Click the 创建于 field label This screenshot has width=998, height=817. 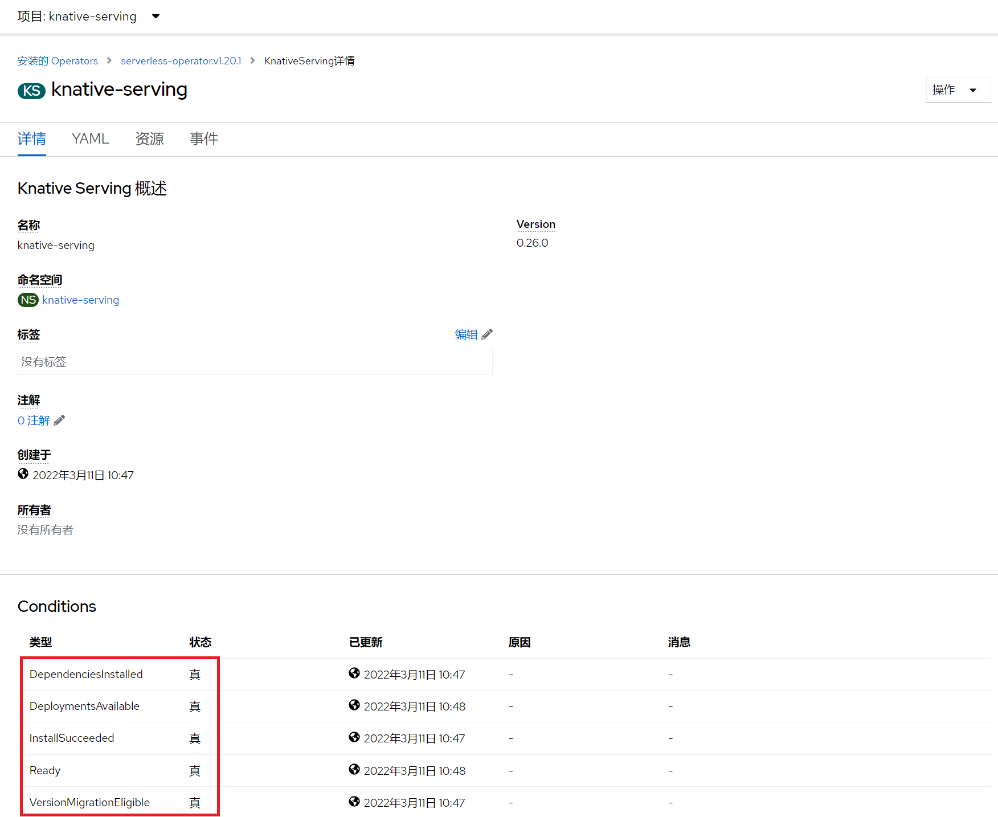(x=34, y=455)
